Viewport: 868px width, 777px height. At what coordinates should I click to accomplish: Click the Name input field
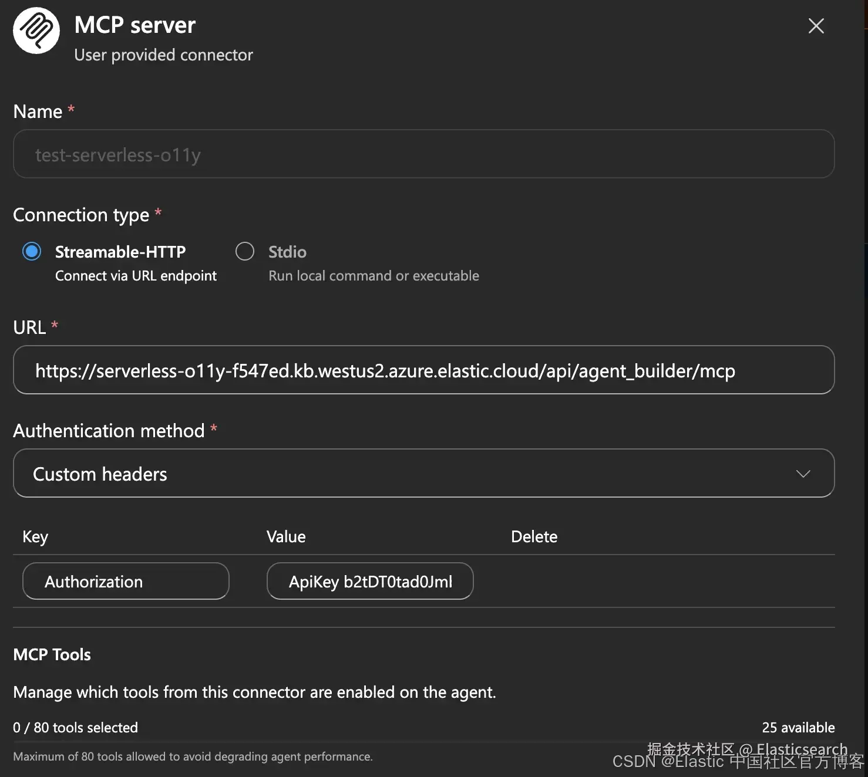[x=423, y=154]
